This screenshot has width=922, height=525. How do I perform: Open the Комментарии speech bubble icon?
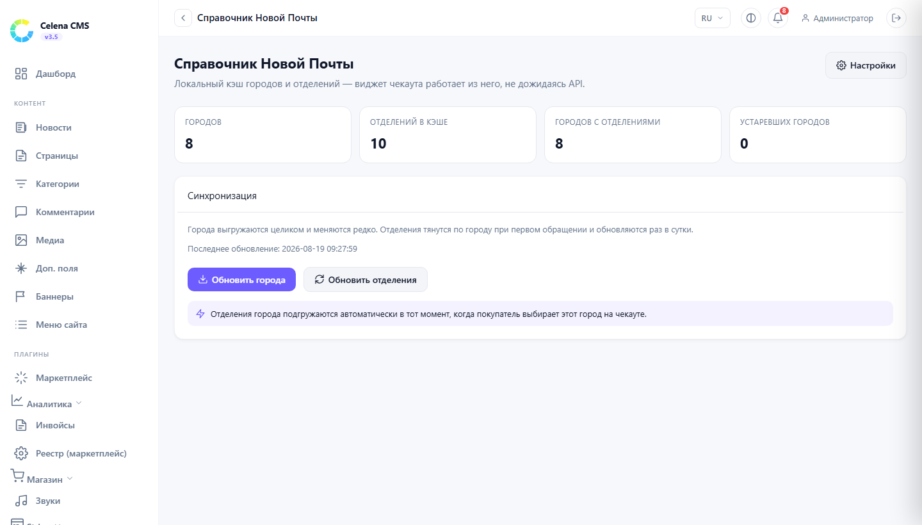21,212
